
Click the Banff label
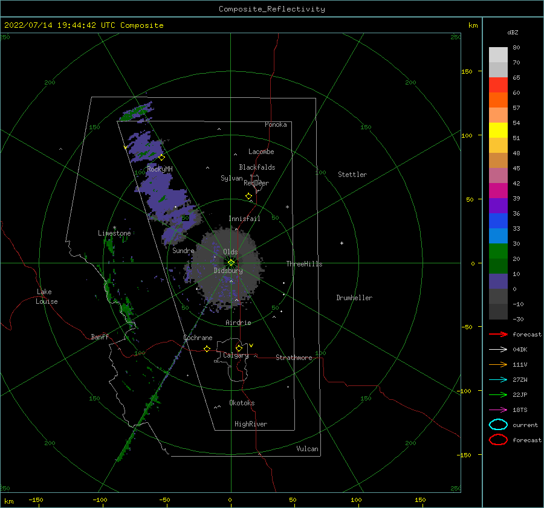100,336
